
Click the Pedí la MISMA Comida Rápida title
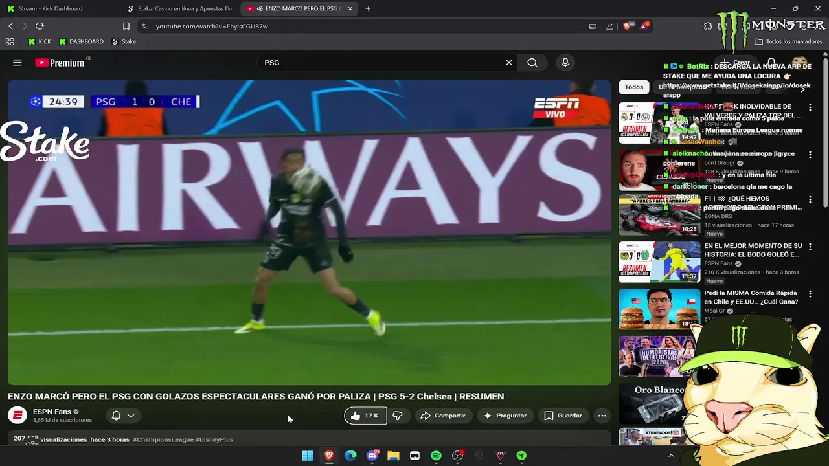[751, 297]
